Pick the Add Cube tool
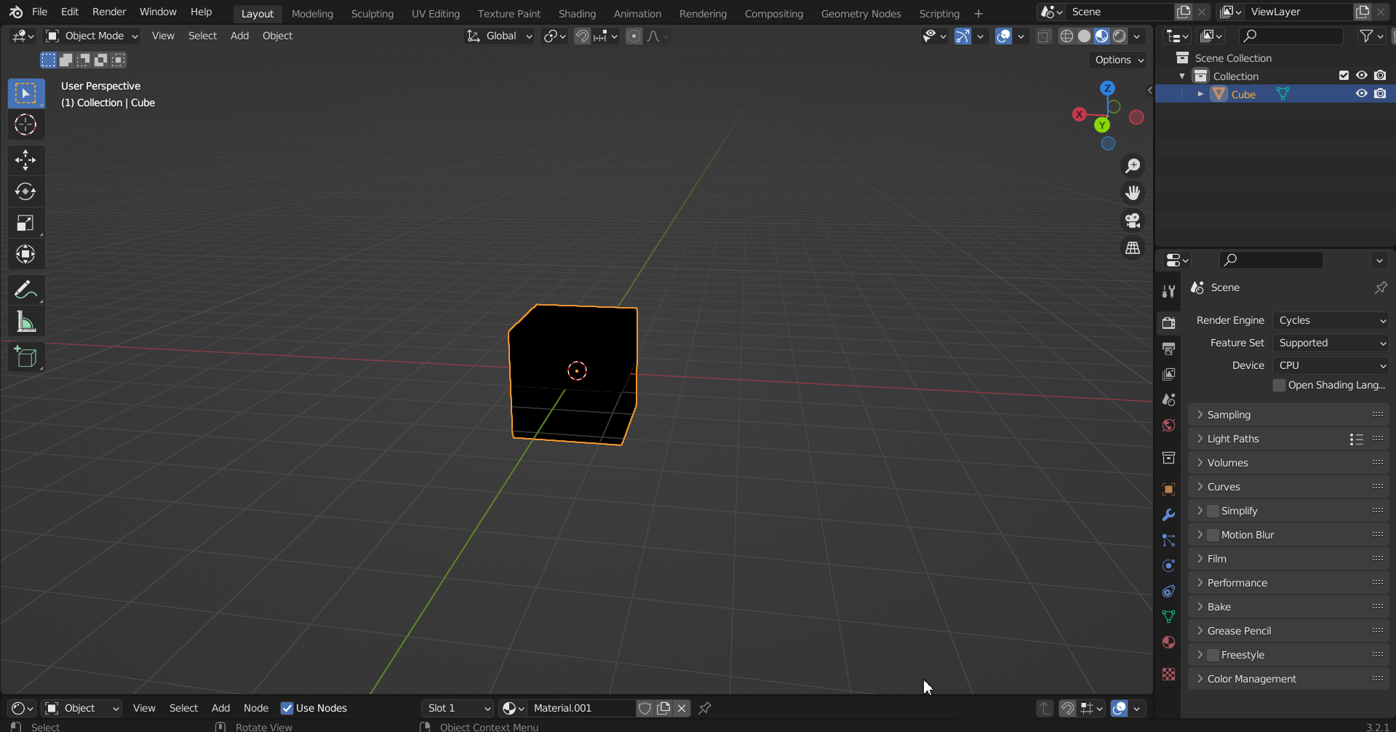1396x732 pixels. click(x=25, y=357)
